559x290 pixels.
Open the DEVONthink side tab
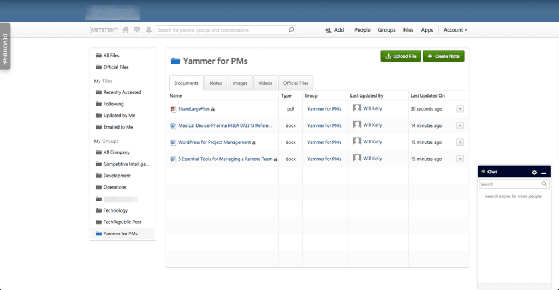click(5, 46)
